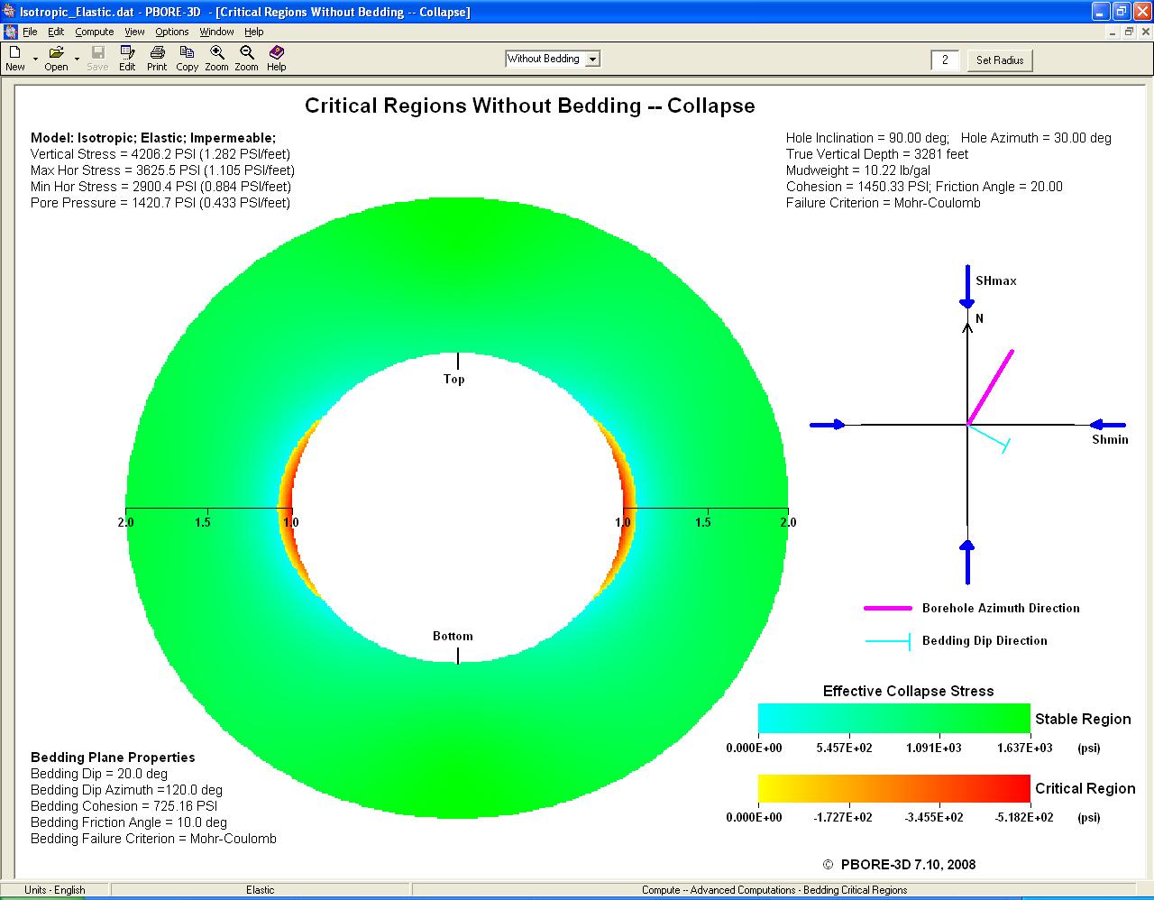The image size is (1154, 900).
Task: Click the Compute path status bar entry
Action: tap(774, 890)
